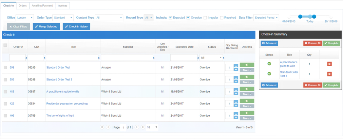Toggle the Expected checkbox
Image resolution: width=343 pixels, height=139 pixels.
click(171, 18)
